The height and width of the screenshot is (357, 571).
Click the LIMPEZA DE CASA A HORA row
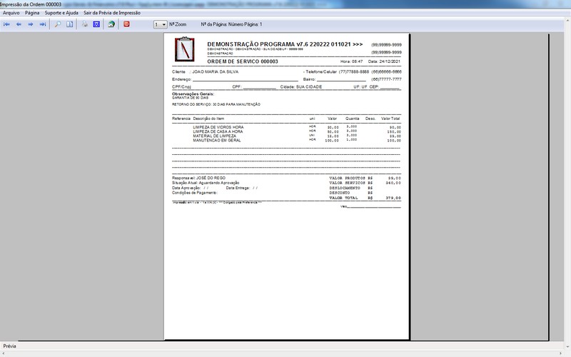286,131
